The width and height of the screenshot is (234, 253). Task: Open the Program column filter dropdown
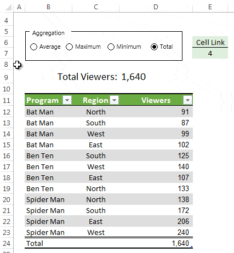point(67,100)
